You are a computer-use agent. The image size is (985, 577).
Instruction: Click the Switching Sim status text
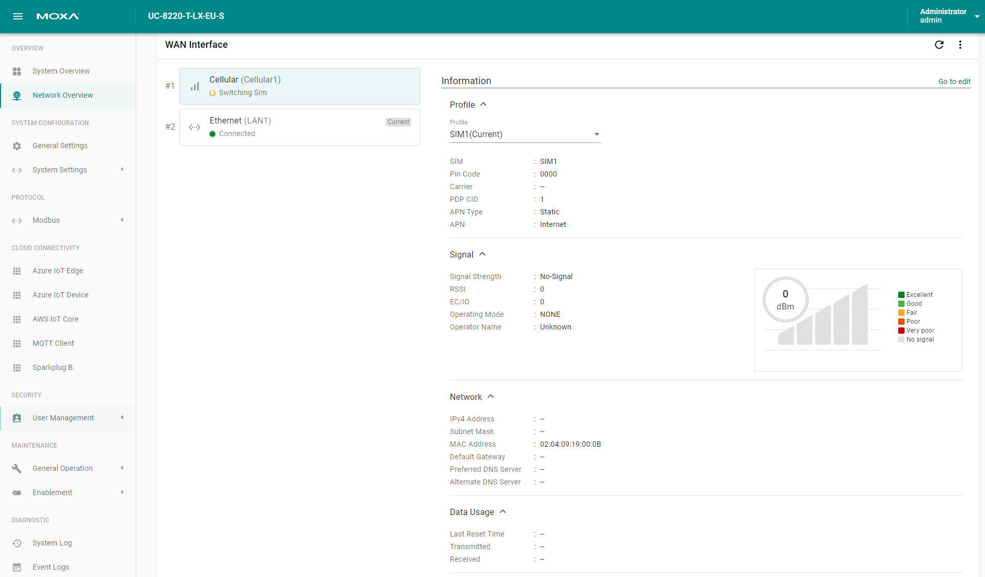coord(243,92)
